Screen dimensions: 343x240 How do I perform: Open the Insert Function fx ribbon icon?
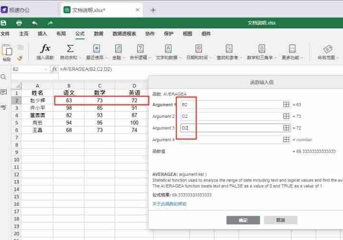click(45, 52)
